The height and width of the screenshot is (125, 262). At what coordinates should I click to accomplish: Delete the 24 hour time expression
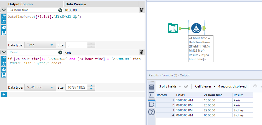click(142, 10)
